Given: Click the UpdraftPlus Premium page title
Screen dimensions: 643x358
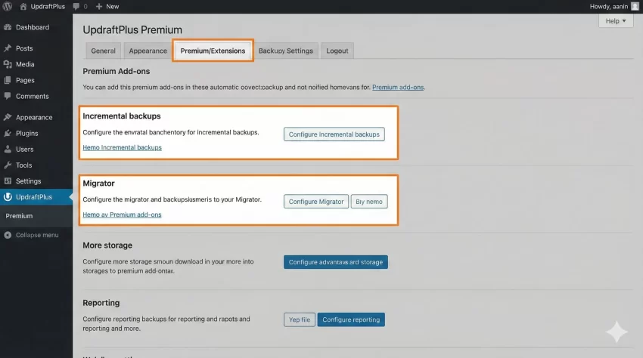Looking at the screenshot, I should [x=132, y=29].
